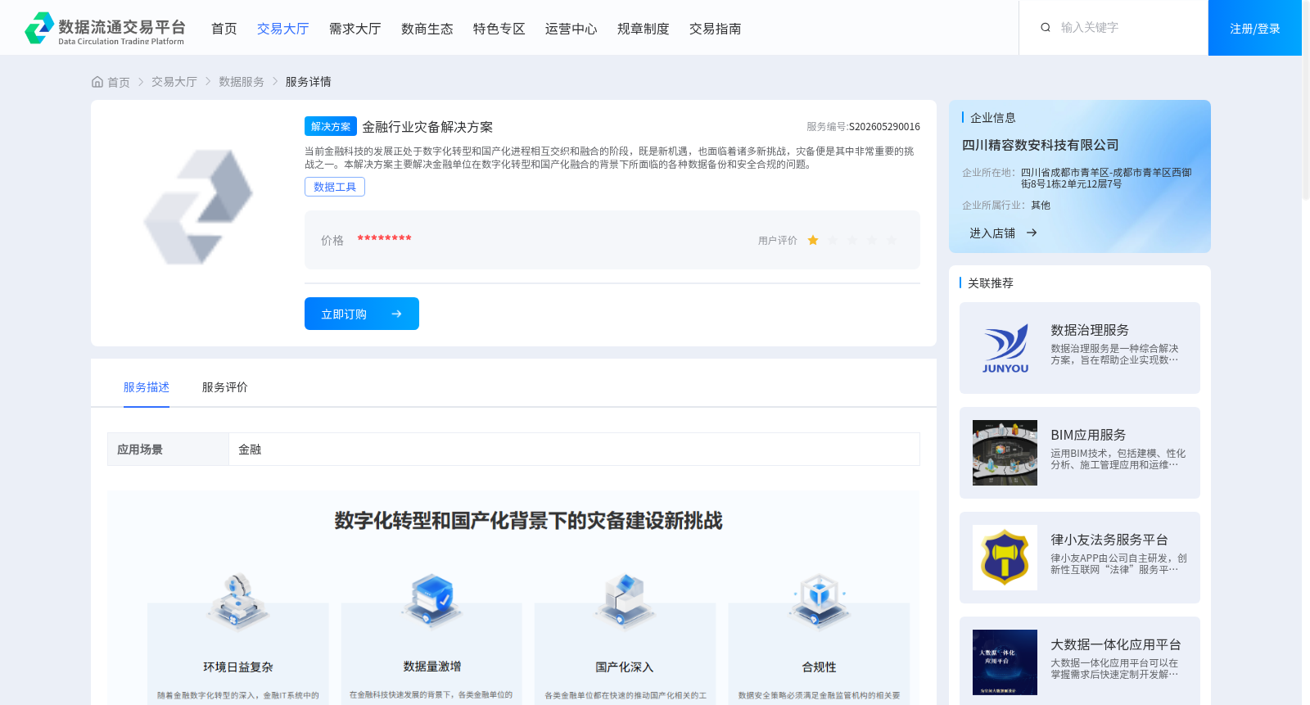Click the 数据量激增 heading
The width and height of the screenshot is (1310, 705).
[x=432, y=667]
